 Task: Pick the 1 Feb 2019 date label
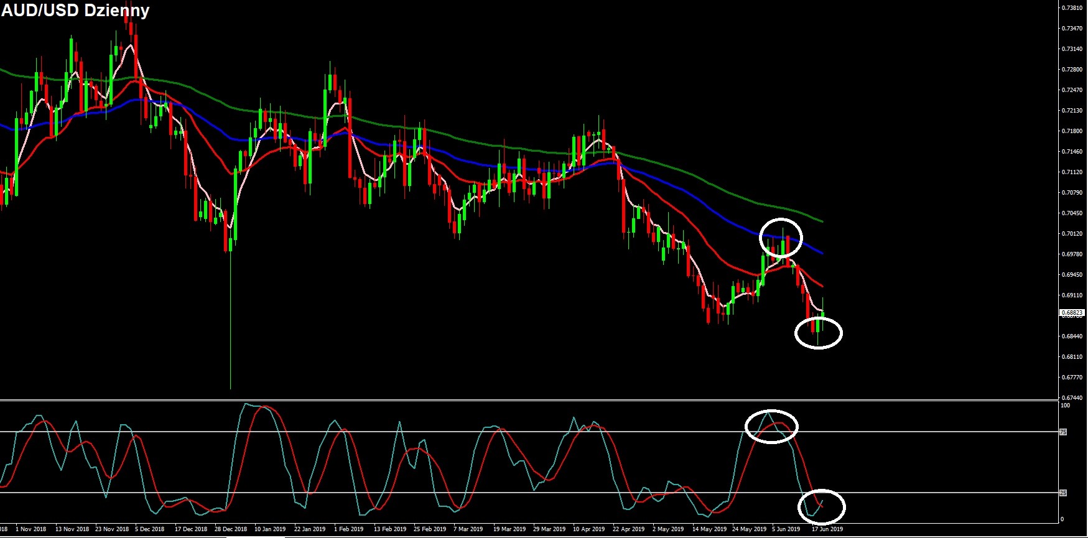(349, 529)
